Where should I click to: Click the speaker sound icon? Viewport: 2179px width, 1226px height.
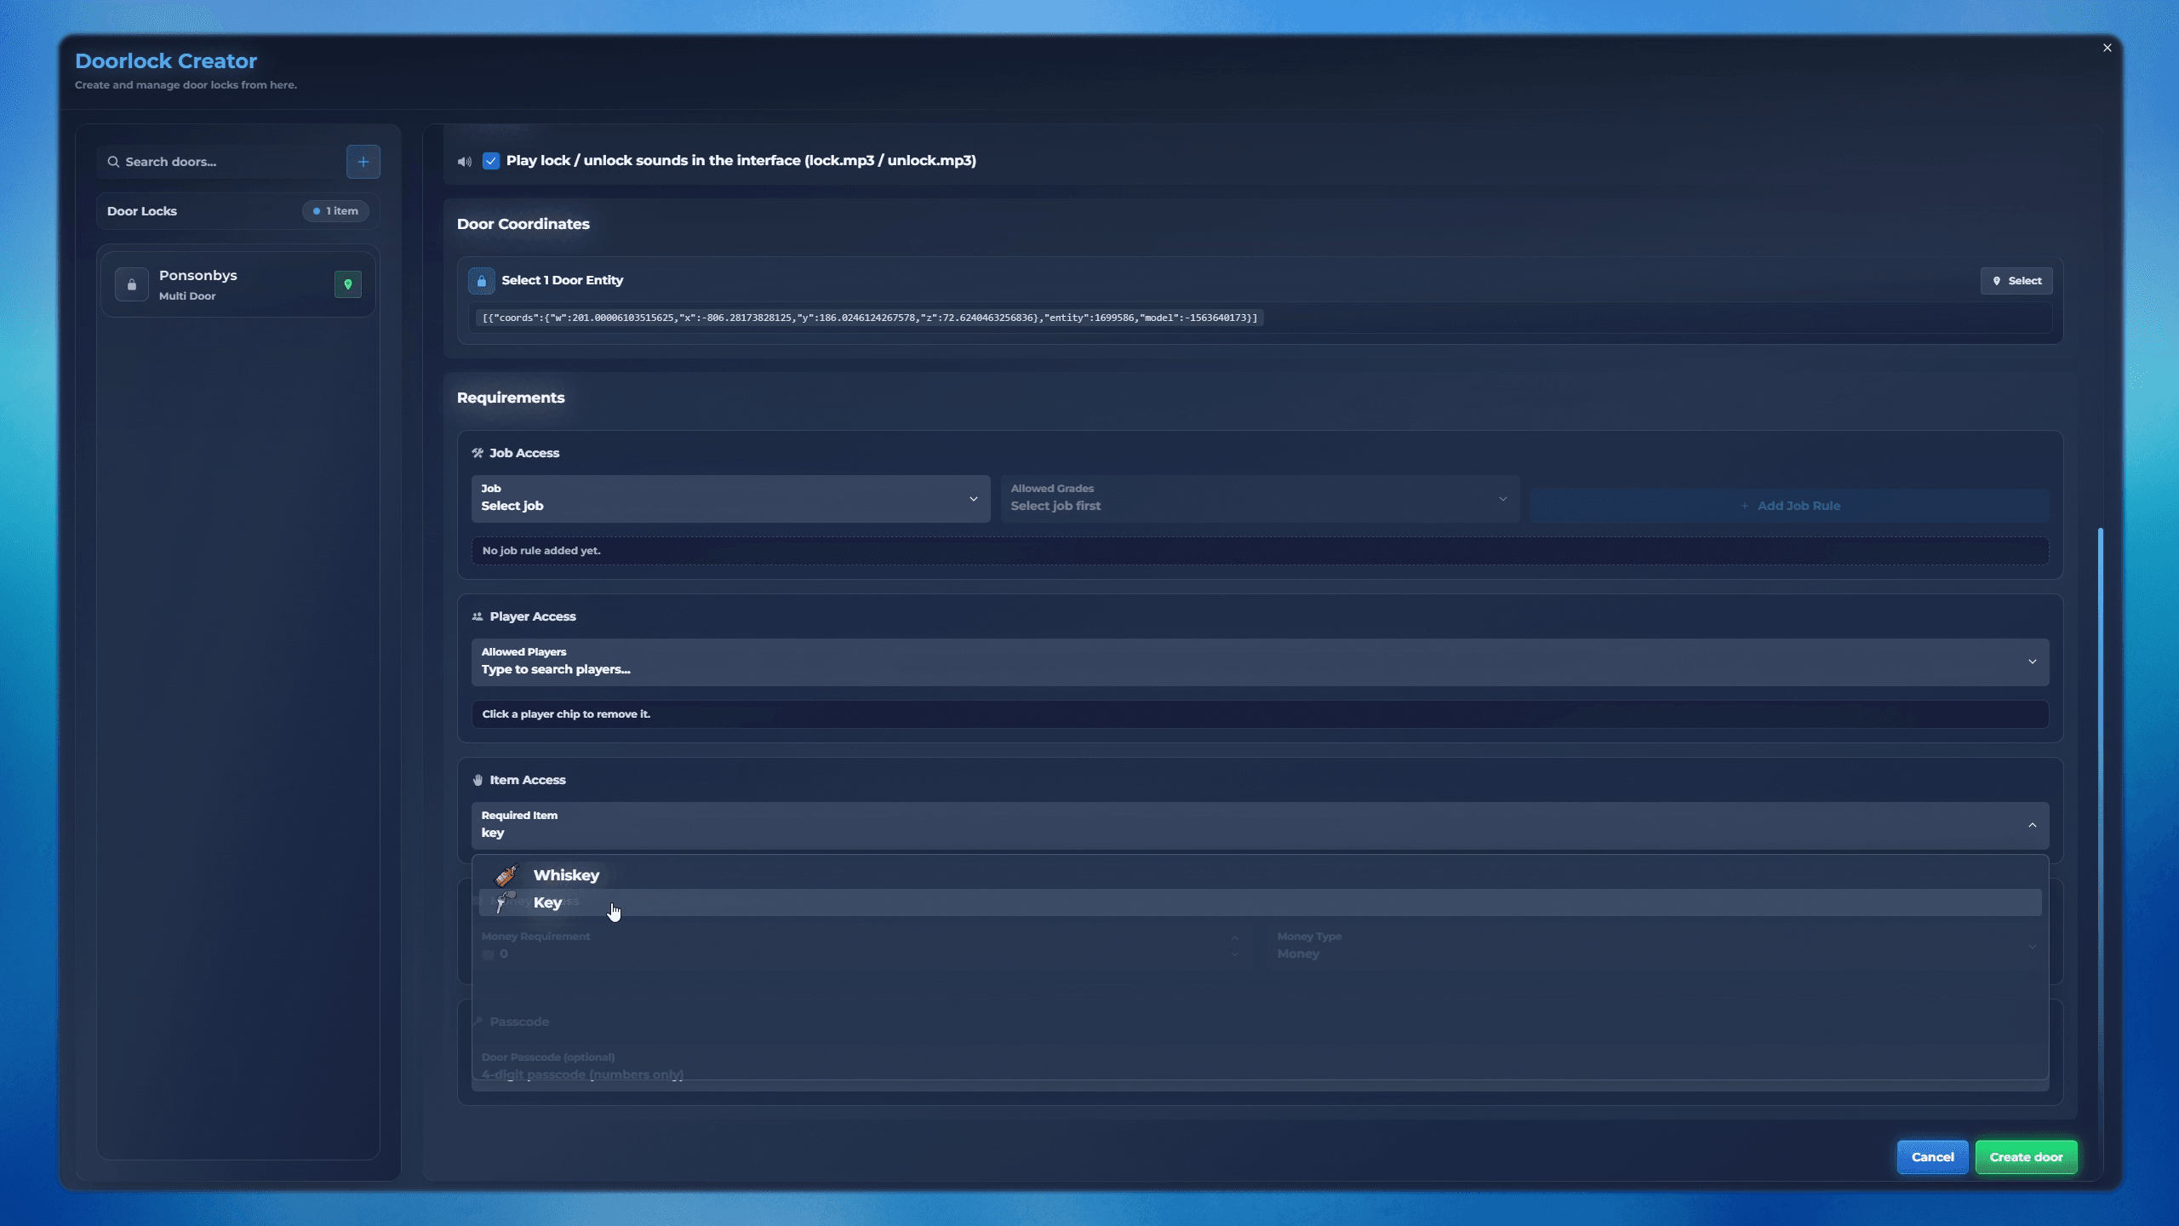pos(464,161)
